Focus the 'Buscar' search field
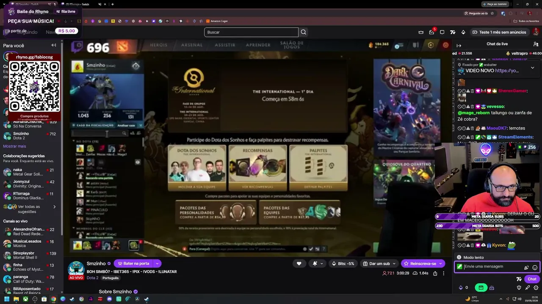The height and width of the screenshot is (304, 542). pos(252,32)
